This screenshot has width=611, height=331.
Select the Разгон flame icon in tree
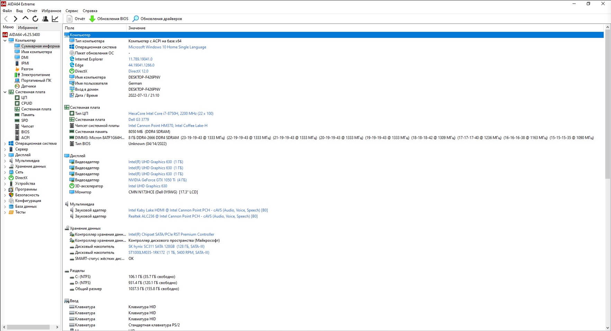[x=17, y=69]
